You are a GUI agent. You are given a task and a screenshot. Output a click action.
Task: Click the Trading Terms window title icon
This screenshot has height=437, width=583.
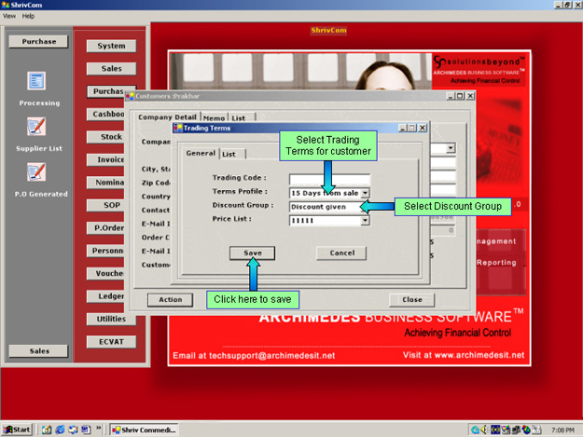(178, 128)
